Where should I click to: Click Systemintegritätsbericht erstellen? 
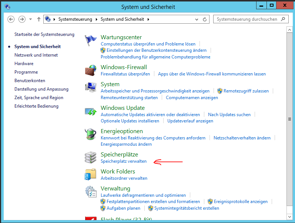(187, 208)
